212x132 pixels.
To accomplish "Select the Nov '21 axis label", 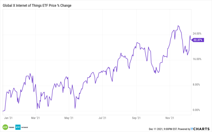I will click(x=169, y=119).
